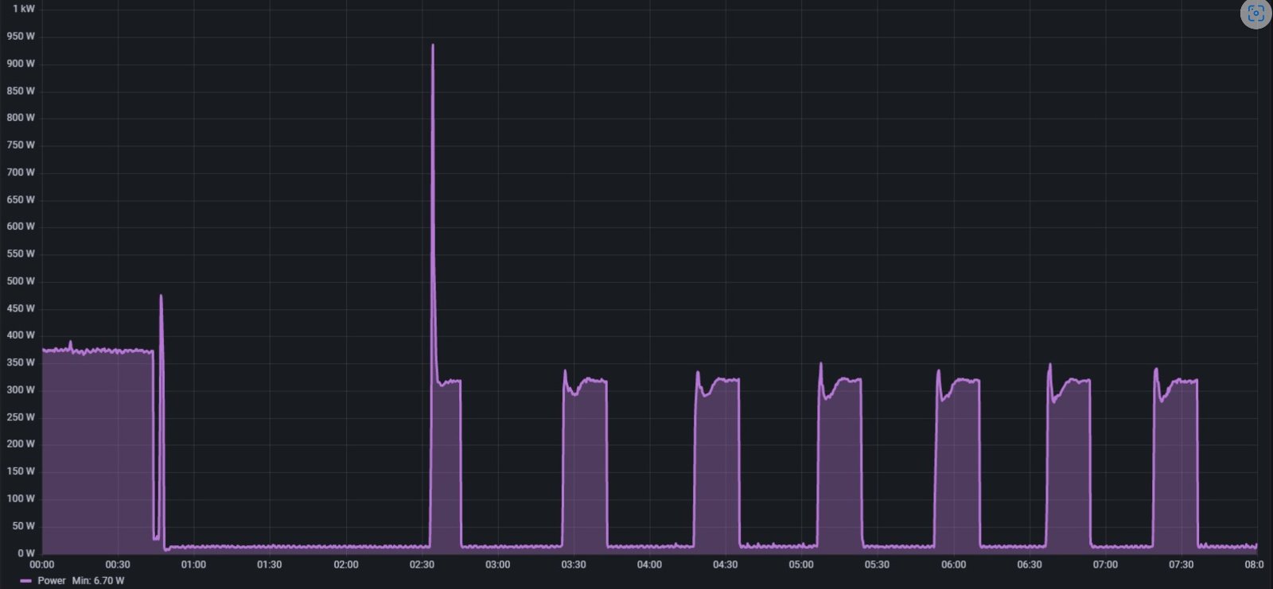Click the 00:00 time axis label
Image resolution: width=1273 pixels, height=589 pixels.
click(x=42, y=565)
